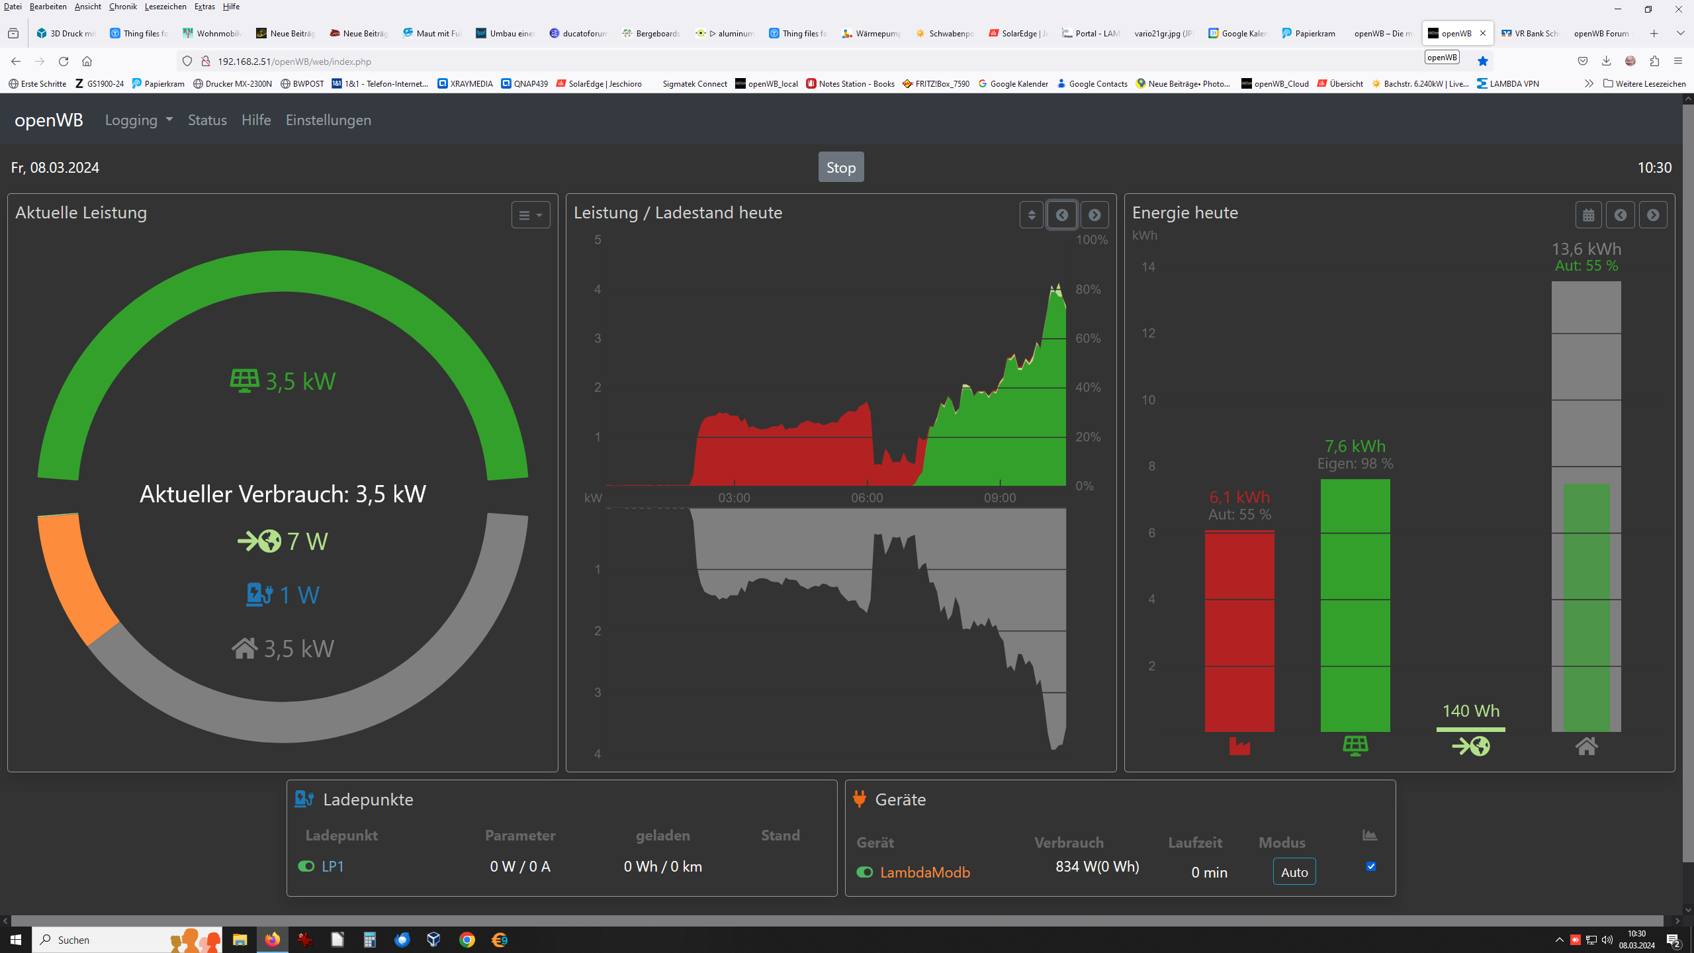This screenshot has height=953, width=1694.
Task: Click the red grid import factory icon
Action: [1239, 747]
